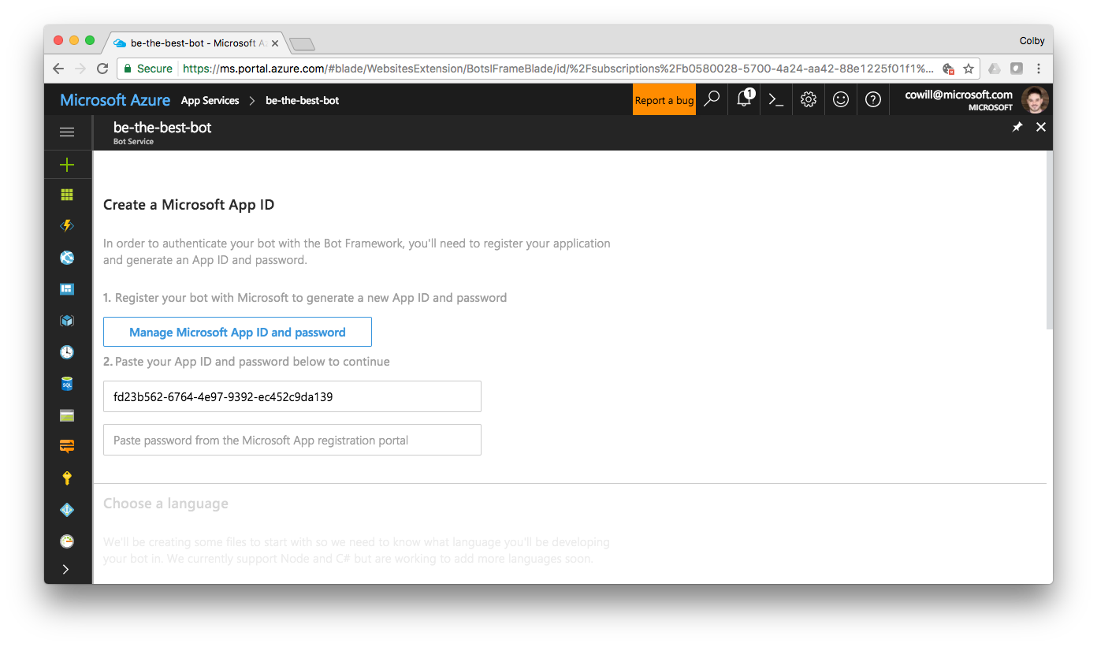The width and height of the screenshot is (1097, 647).
Task: Open account menu cowill@microsoft.com
Action: tap(972, 100)
